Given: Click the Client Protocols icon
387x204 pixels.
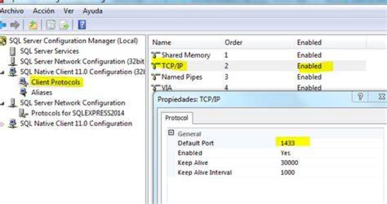Looking at the screenshot, I should point(24,82).
